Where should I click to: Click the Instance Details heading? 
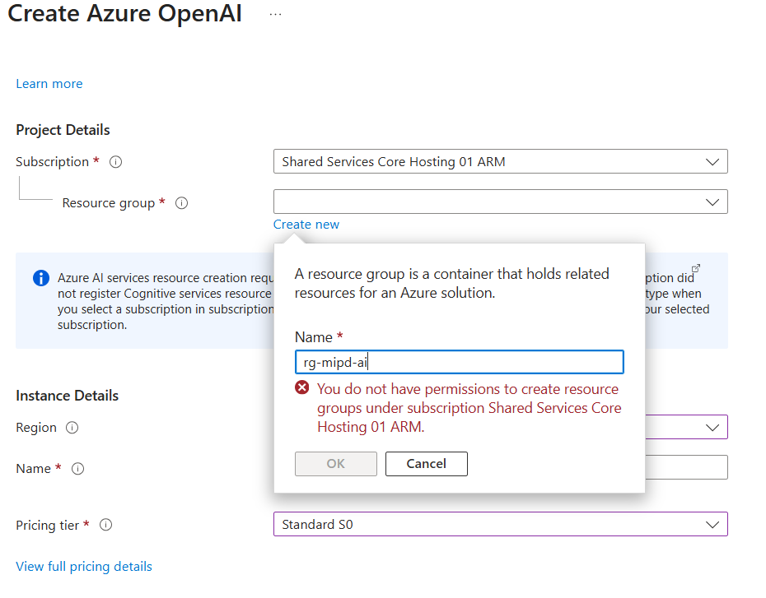(68, 396)
